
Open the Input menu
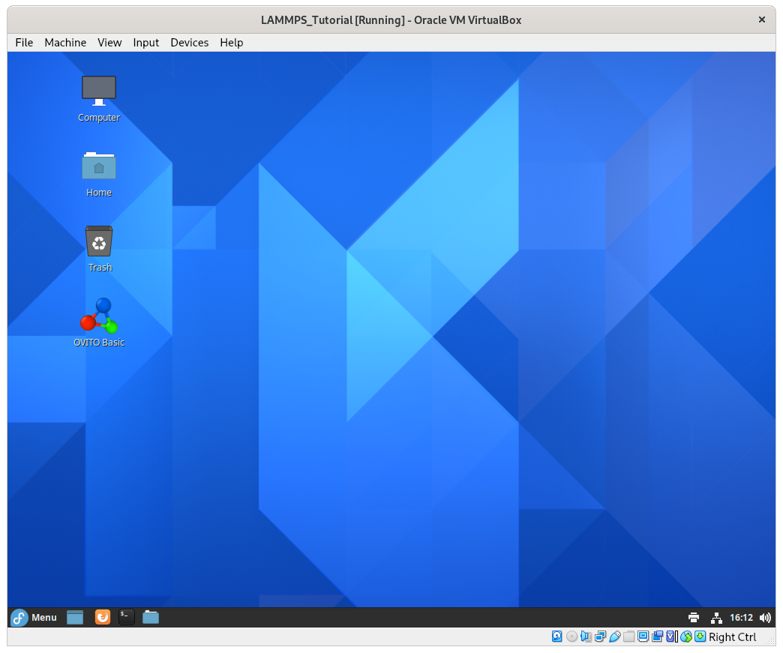(x=145, y=43)
